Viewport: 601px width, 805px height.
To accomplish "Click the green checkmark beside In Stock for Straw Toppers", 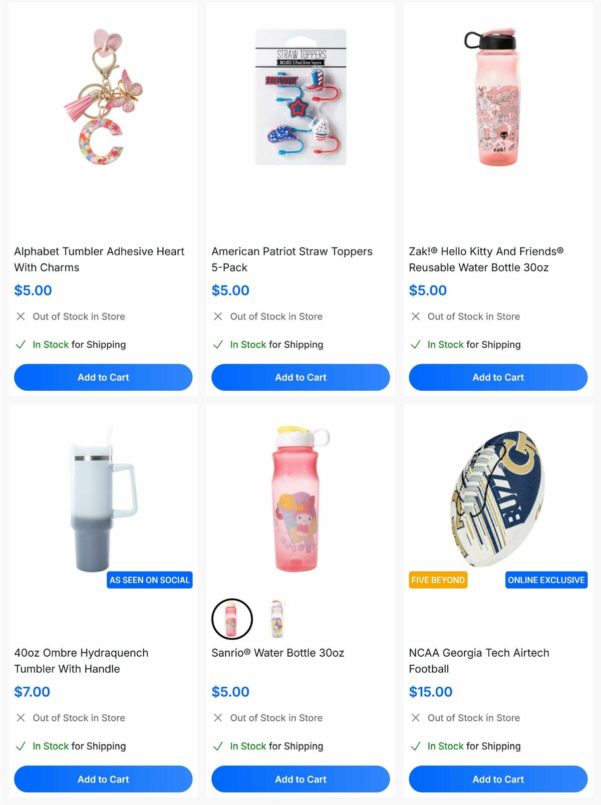I will pyautogui.click(x=218, y=345).
